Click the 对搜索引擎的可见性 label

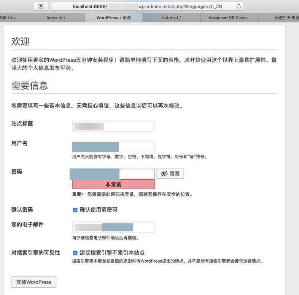[x=36, y=253]
